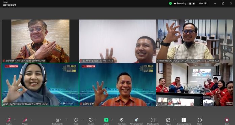The image size is (235, 125).
Task: Restore down the Zoom window
Action: click(x=223, y=3)
